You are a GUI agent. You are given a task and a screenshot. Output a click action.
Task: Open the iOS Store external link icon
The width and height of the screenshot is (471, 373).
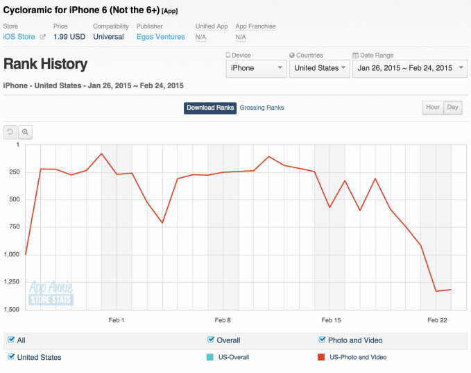43,37
